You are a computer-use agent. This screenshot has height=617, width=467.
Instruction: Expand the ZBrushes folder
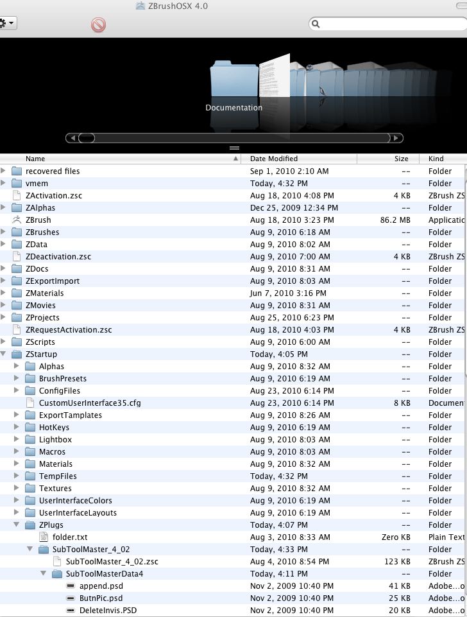[3, 232]
